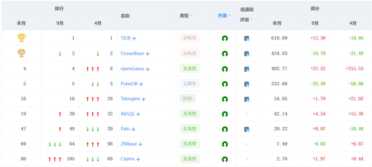Click the evaluation report icon for PolarDB

[x=247, y=84]
